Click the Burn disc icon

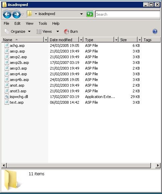(x=66, y=31)
